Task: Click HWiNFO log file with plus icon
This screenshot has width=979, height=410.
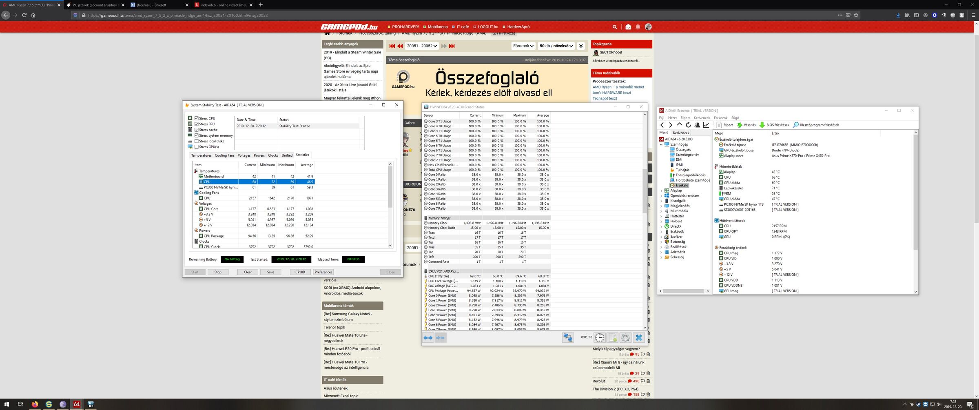Action: (612, 338)
